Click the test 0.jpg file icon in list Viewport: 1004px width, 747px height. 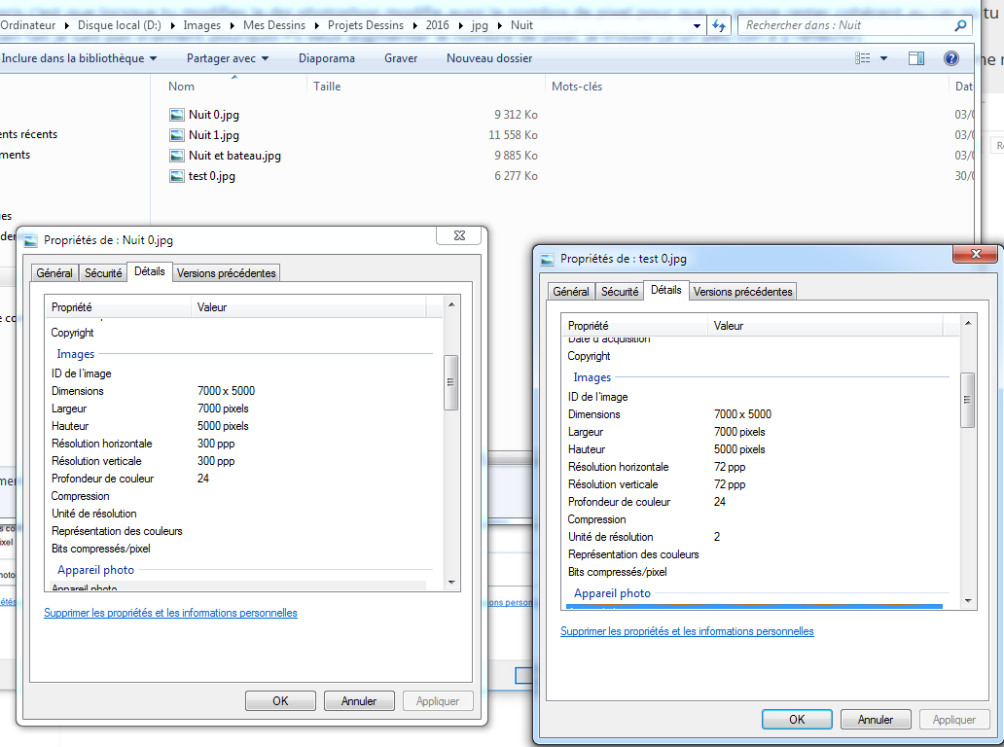coord(176,176)
